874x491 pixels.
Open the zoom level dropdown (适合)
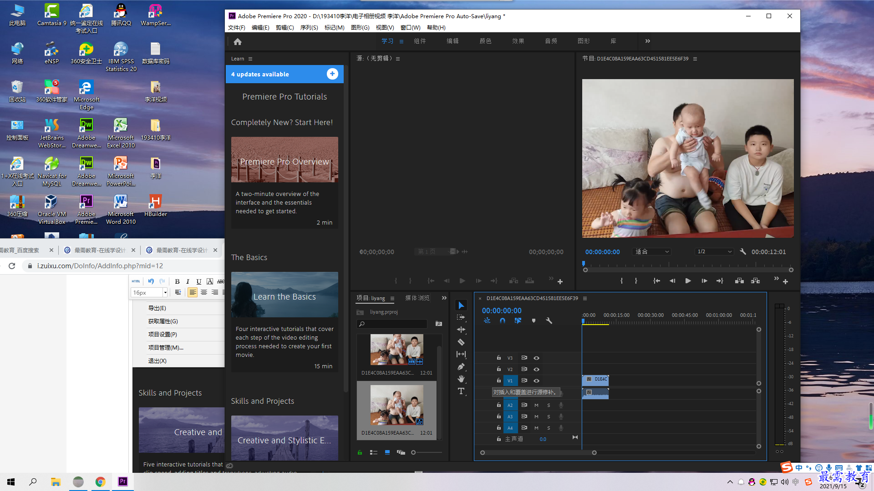coord(652,251)
